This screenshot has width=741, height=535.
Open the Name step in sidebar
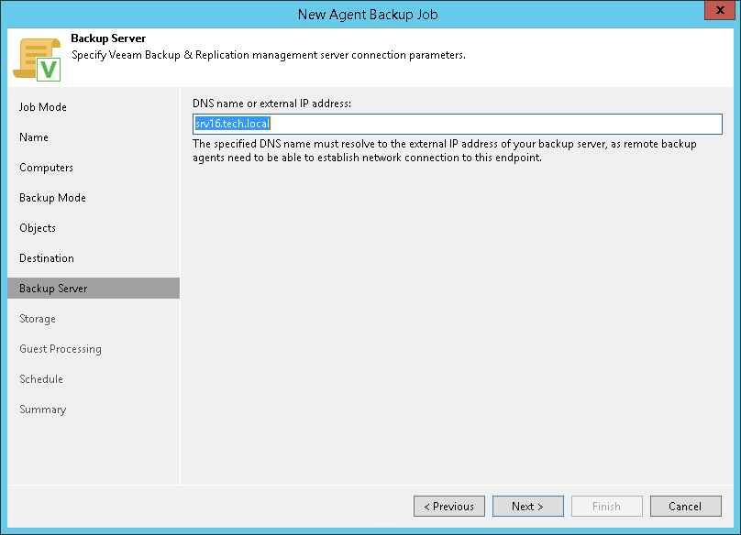tap(34, 137)
